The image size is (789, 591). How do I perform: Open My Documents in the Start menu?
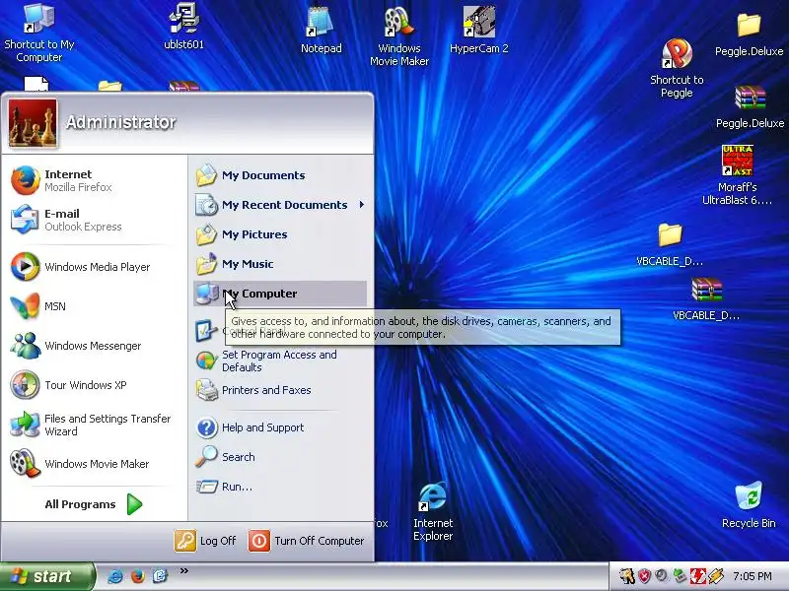280,175
